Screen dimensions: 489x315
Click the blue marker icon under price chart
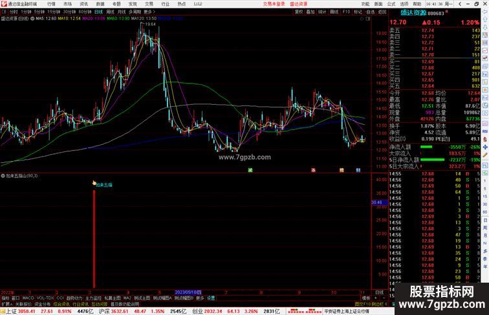358,170
